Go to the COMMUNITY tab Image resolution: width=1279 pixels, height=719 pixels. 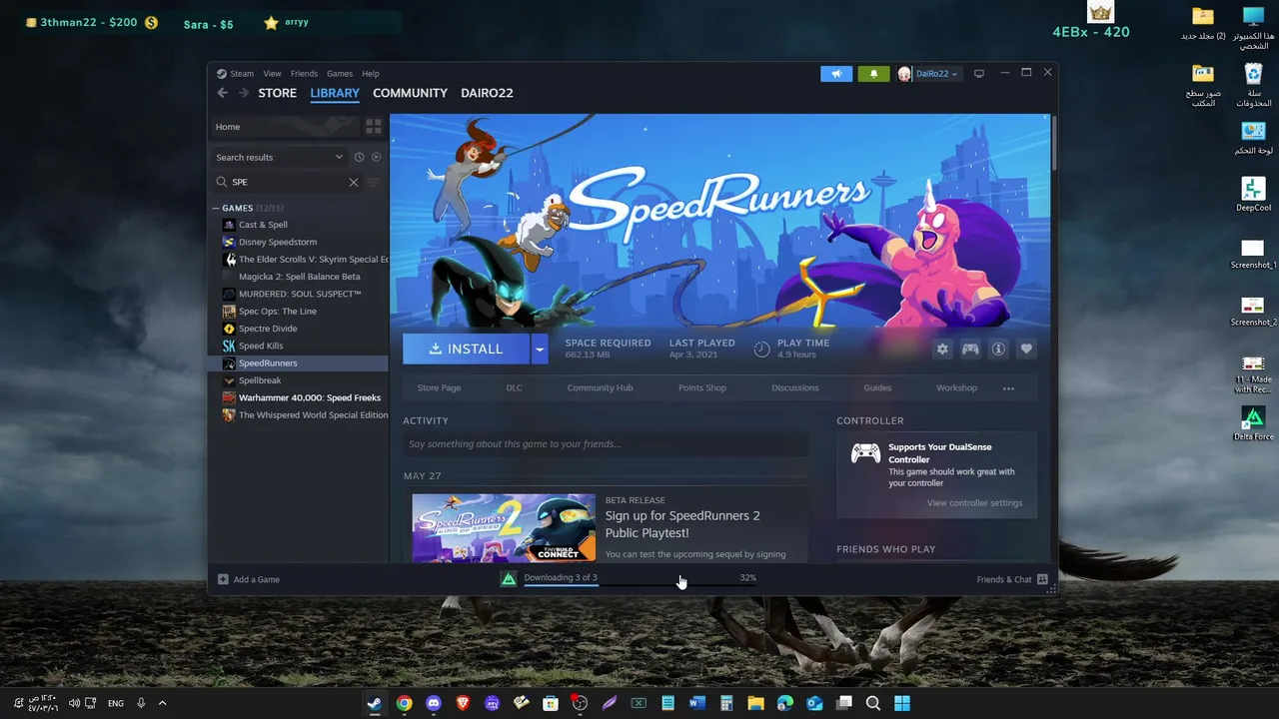click(410, 93)
